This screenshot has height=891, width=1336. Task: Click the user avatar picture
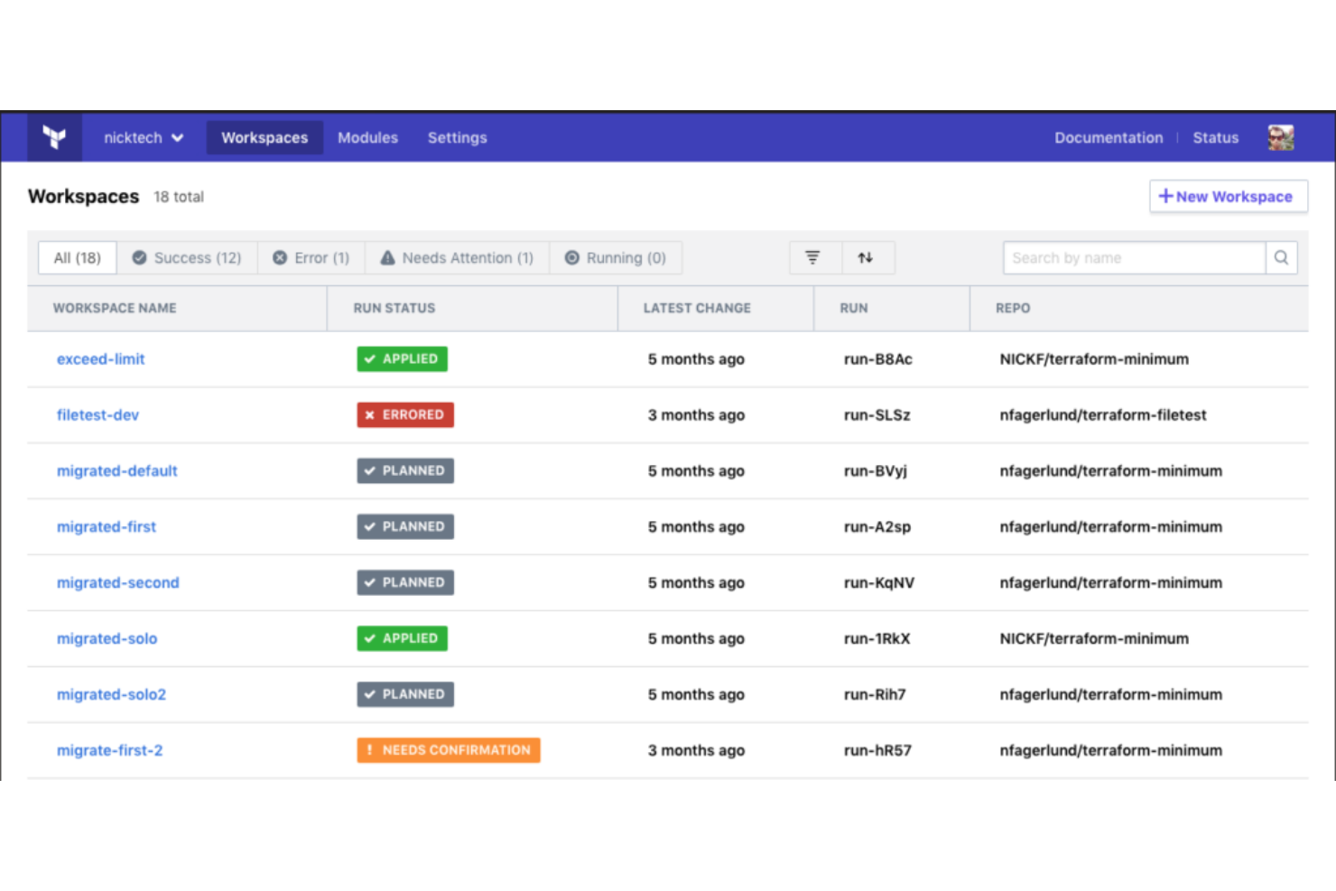pos(1279,136)
